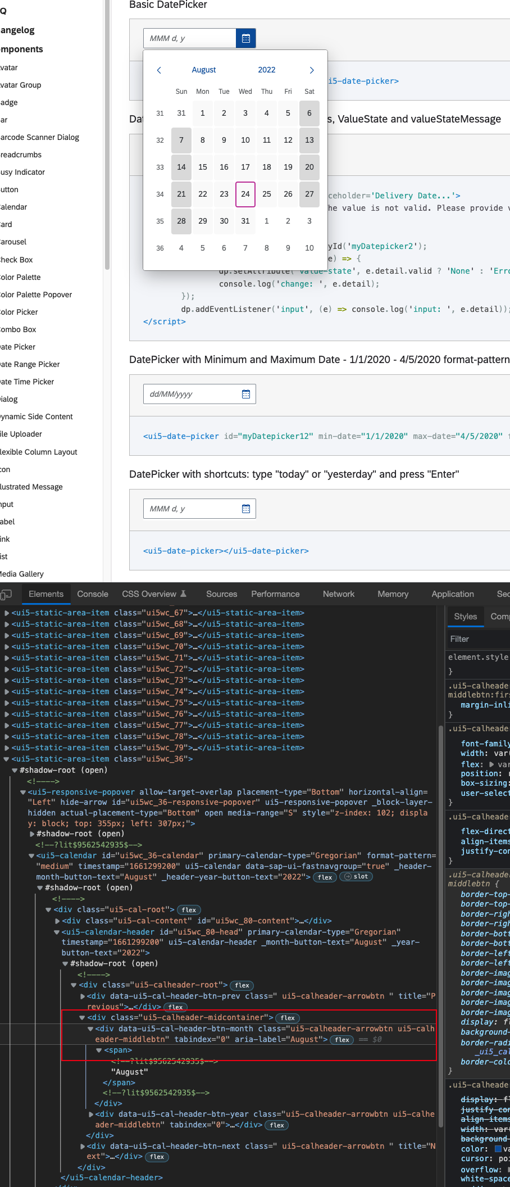Open Memory tab
This screenshot has height=1187, width=510.
393,594
